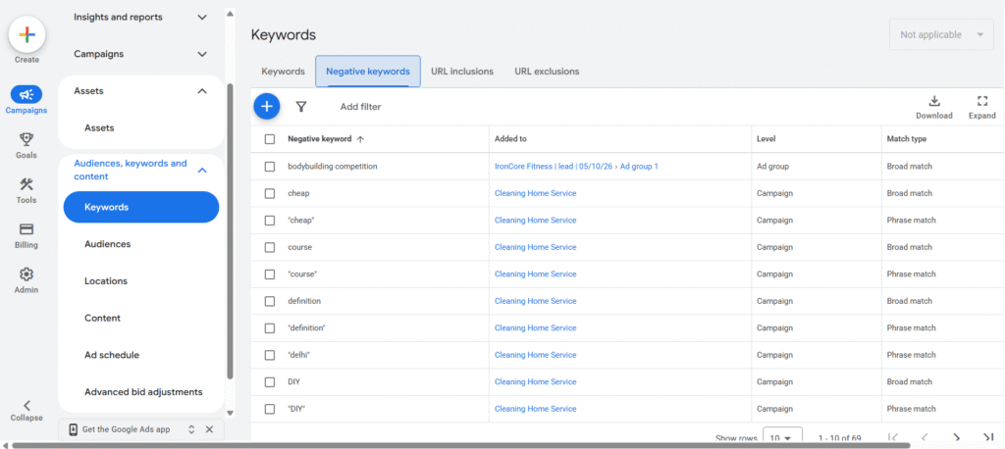This screenshot has height=449, width=1005.
Task: Jump to the first page of rows
Action: tap(893, 438)
